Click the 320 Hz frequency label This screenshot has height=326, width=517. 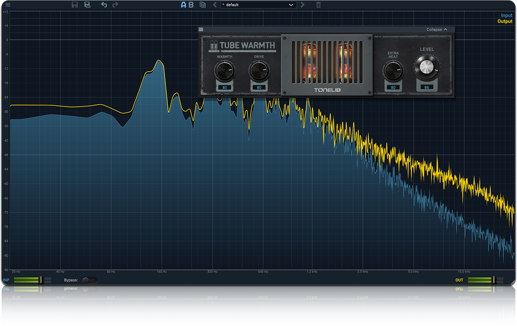pos(212,272)
